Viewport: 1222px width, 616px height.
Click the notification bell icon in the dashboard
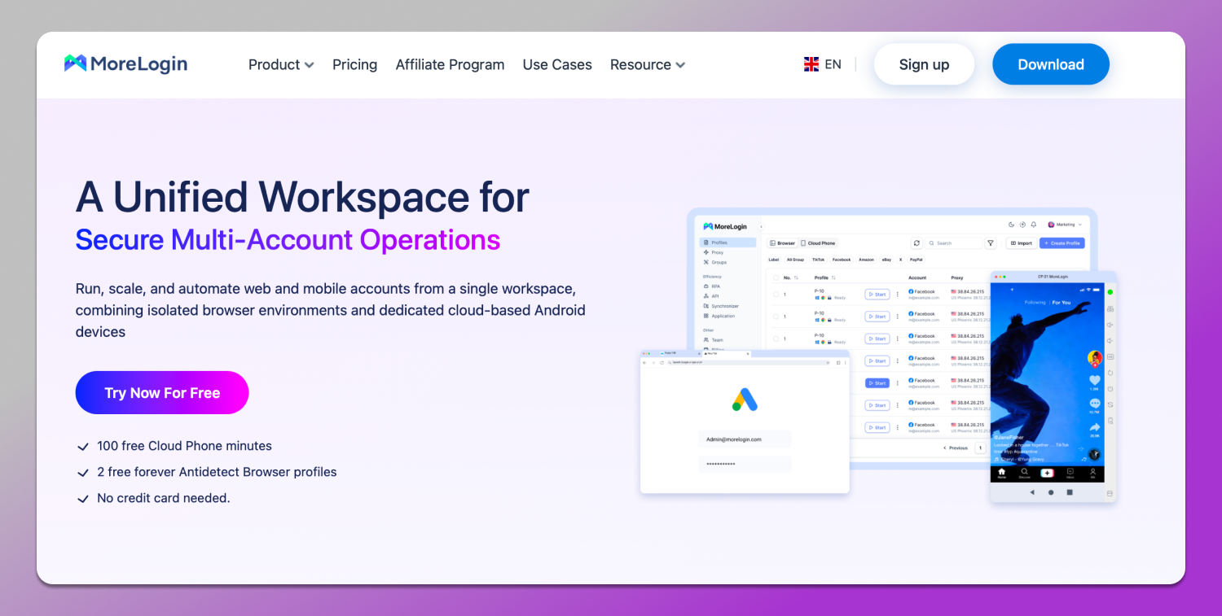(x=1034, y=225)
